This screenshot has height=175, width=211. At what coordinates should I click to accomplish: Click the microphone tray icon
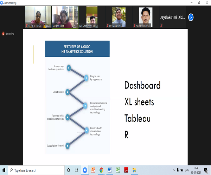pos(178,170)
